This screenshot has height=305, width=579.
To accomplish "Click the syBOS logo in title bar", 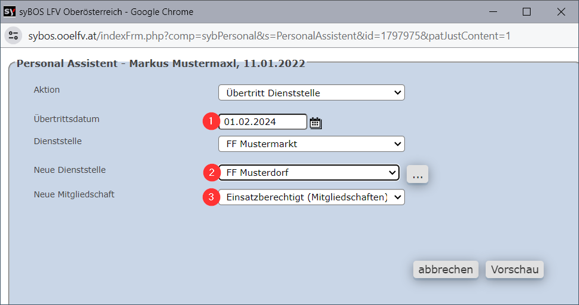I will tap(9, 12).
